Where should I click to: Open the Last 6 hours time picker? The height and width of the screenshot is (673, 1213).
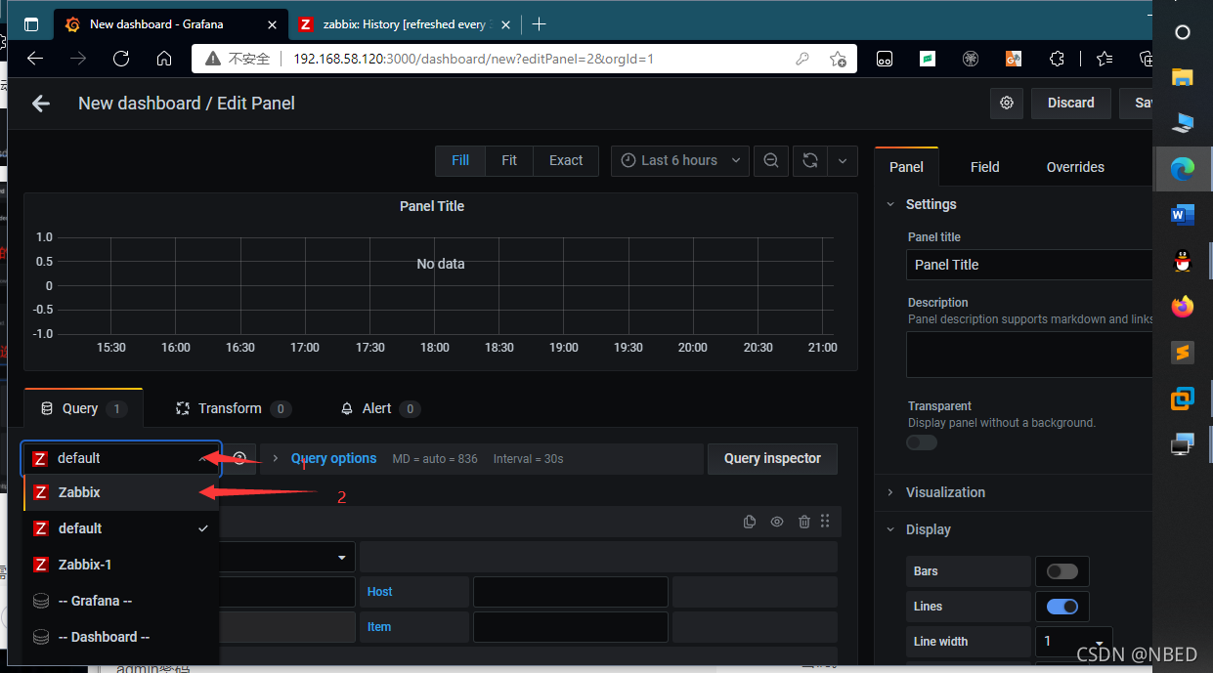[680, 160]
